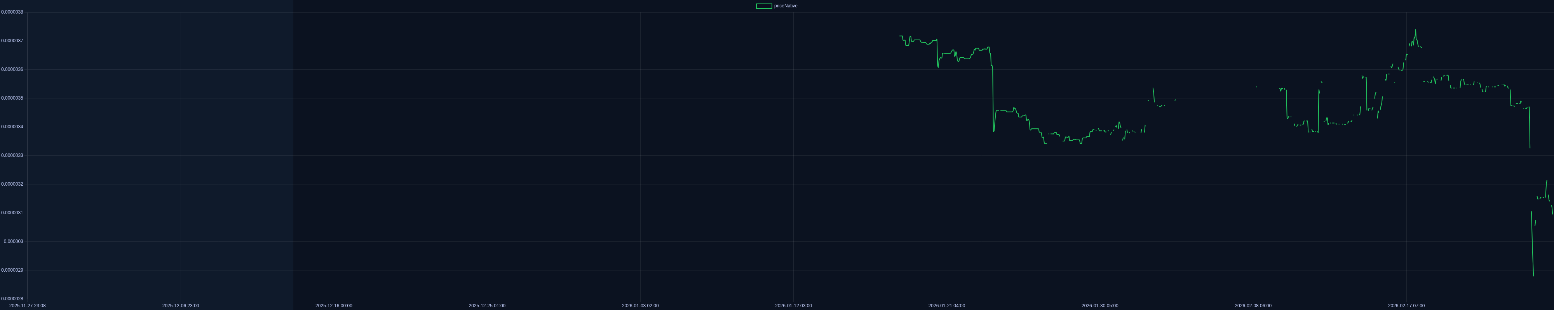The width and height of the screenshot is (1554, 310).
Task: Select the 2025-12-06 23:00 time axis label
Action: click(x=180, y=306)
